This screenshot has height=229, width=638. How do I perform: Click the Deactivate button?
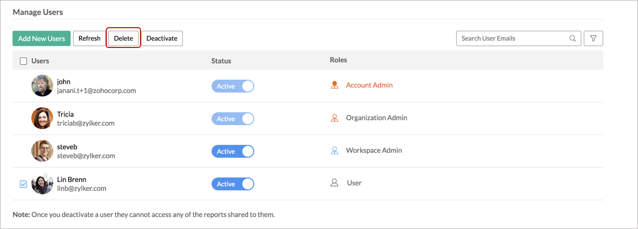click(162, 38)
